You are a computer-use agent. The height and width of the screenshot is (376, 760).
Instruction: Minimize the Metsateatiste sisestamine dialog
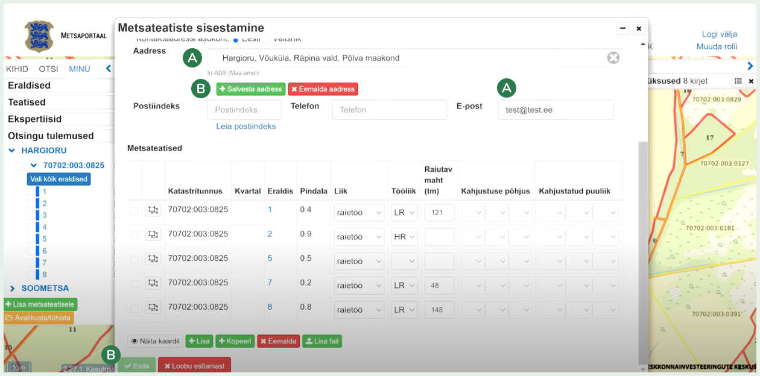(623, 28)
